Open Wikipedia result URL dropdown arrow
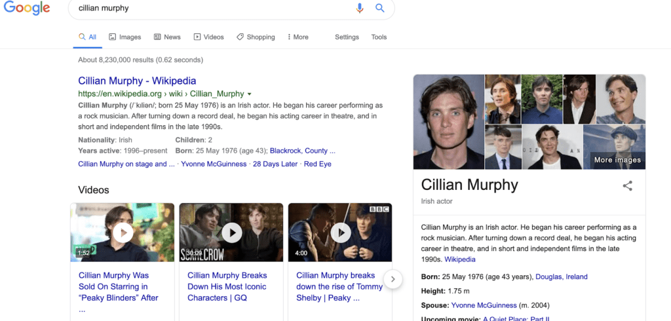 pos(250,94)
